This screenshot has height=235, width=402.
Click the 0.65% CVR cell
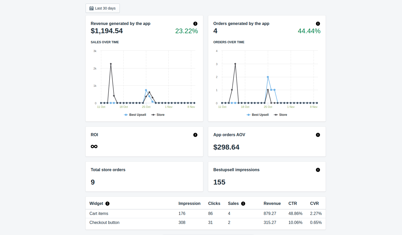[x=316, y=223]
